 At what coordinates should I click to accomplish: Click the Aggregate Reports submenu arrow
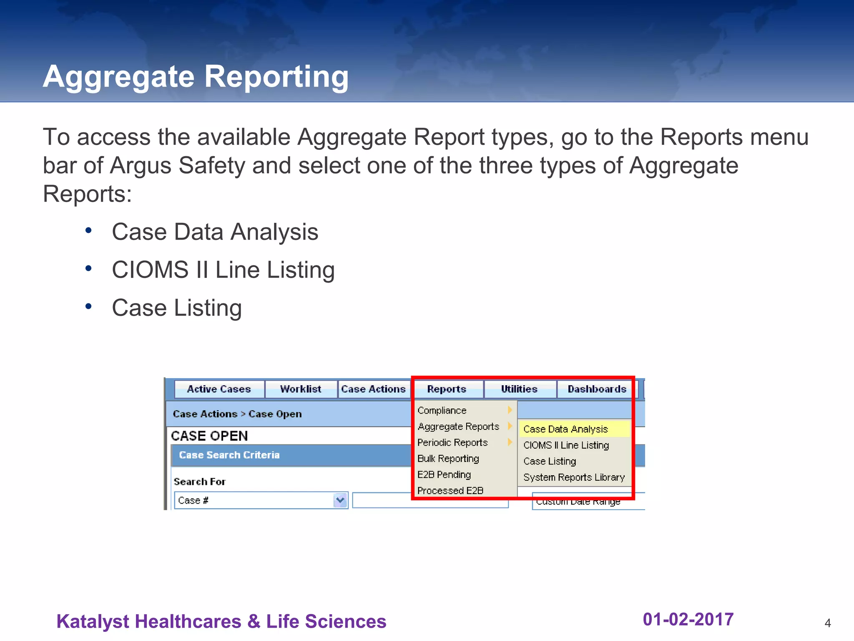pyautogui.click(x=510, y=426)
